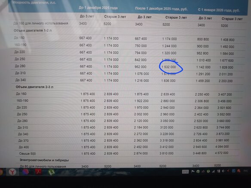Select the value 800 800
This screenshot has width=251, height=188.
203,39
